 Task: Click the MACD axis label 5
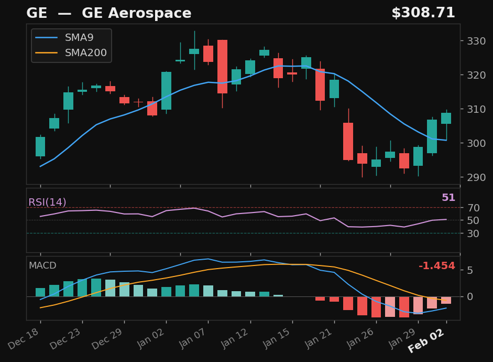point(470,270)
